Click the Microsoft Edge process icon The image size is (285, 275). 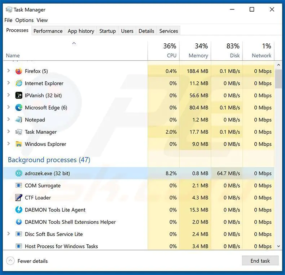pos(19,108)
